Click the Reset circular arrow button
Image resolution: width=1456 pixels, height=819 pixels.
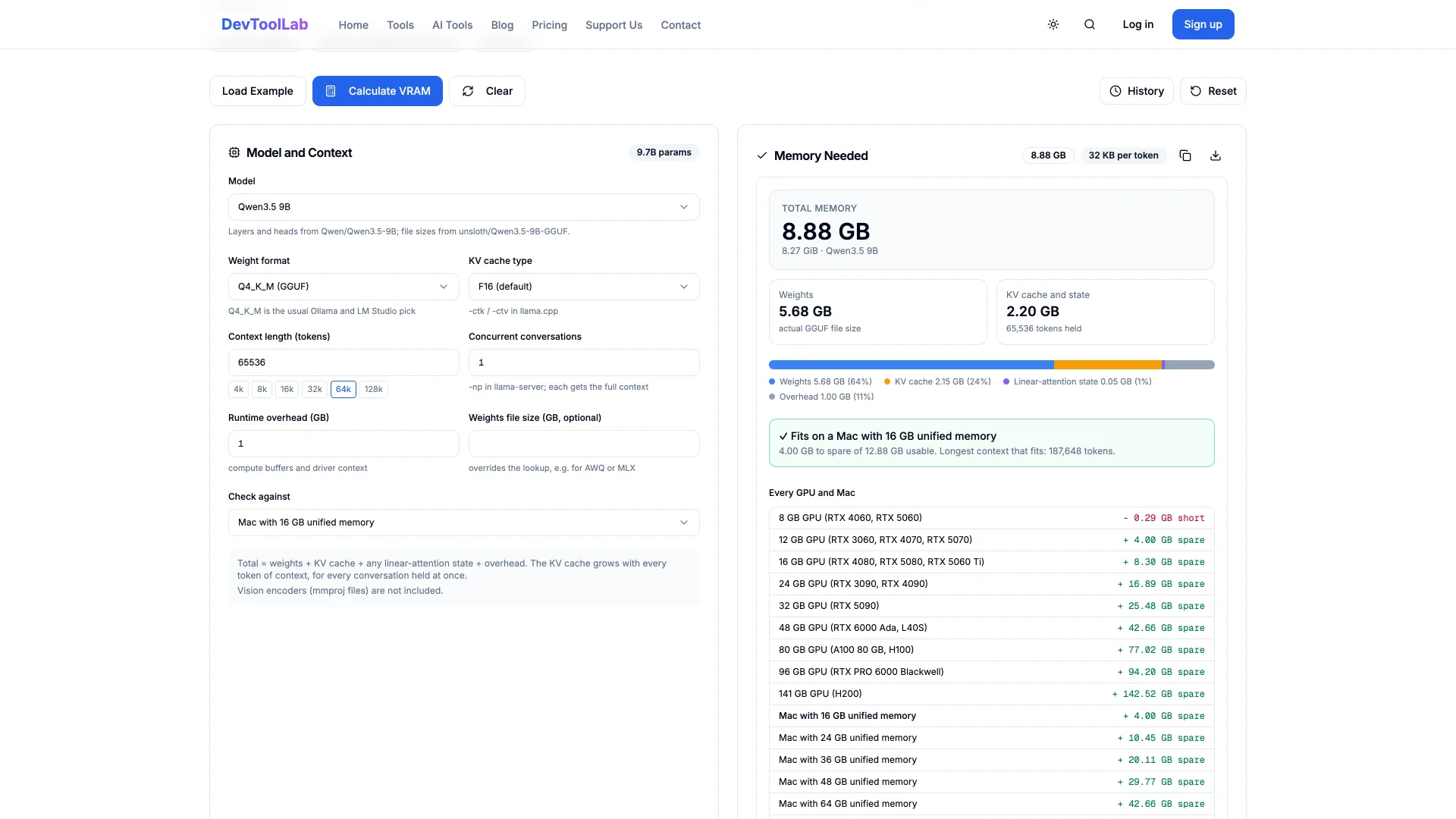tap(1213, 91)
